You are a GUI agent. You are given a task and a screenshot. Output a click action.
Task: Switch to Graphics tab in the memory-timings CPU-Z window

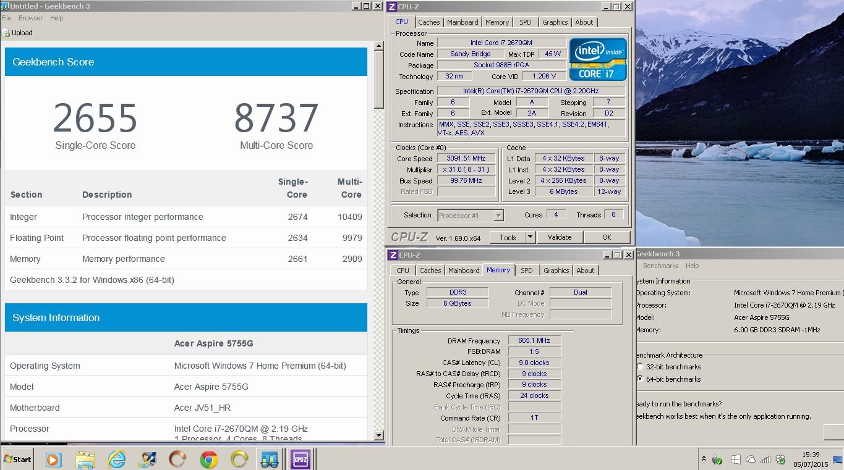pyautogui.click(x=556, y=271)
